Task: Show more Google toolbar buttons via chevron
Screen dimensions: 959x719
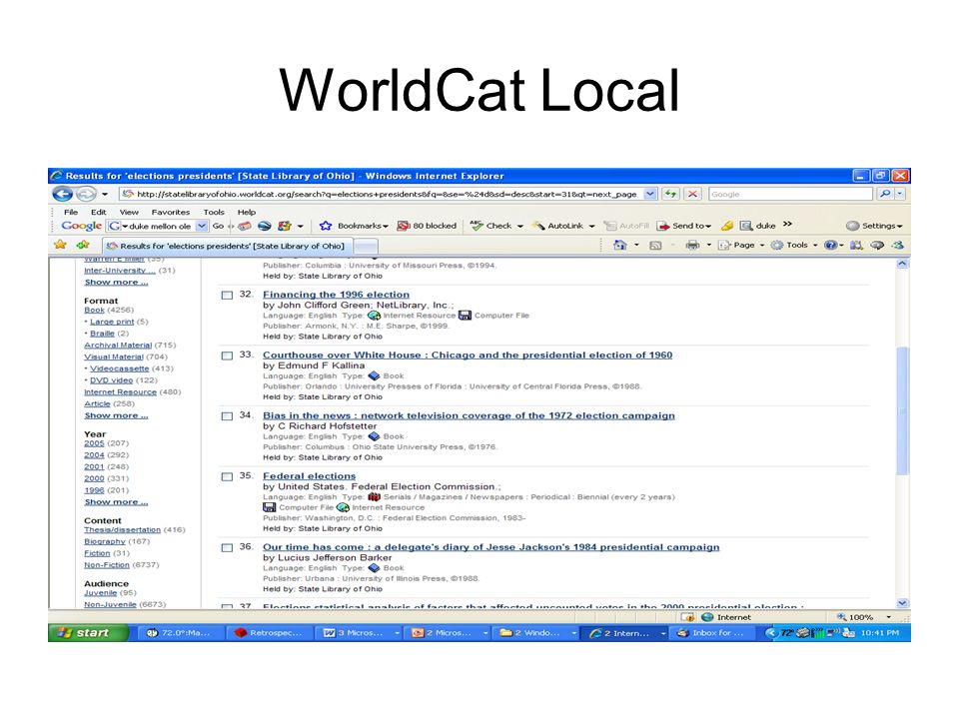Action: [x=787, y=225]
